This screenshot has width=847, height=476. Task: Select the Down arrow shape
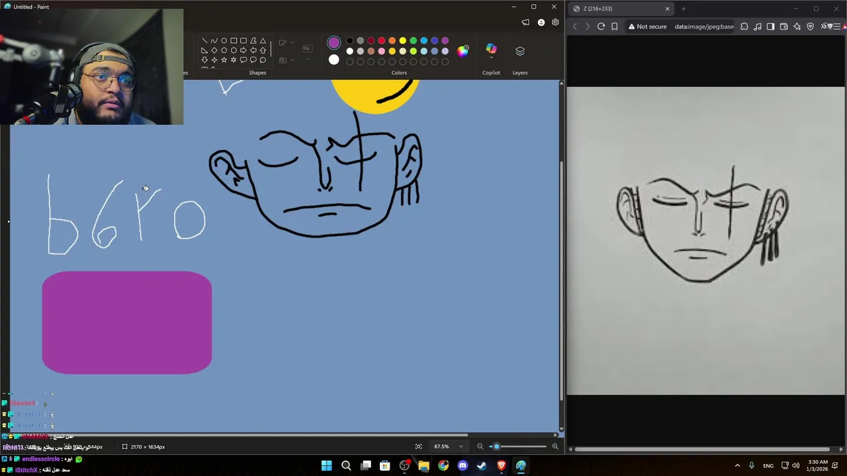(x=204, y=59)
